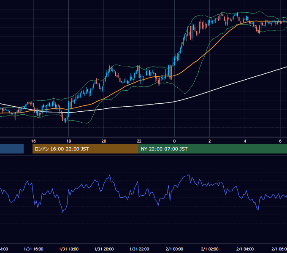
Task: Click the 22 hour label on price chart axis
Action: (x=139, y=141)
